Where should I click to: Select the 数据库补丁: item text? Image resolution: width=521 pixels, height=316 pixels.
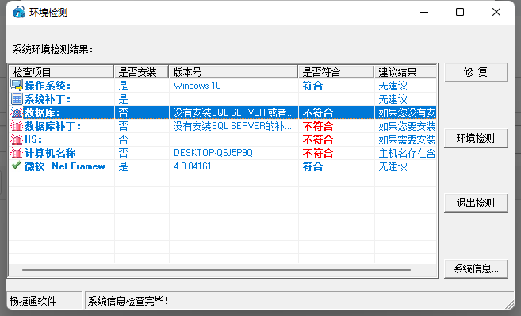52,126
